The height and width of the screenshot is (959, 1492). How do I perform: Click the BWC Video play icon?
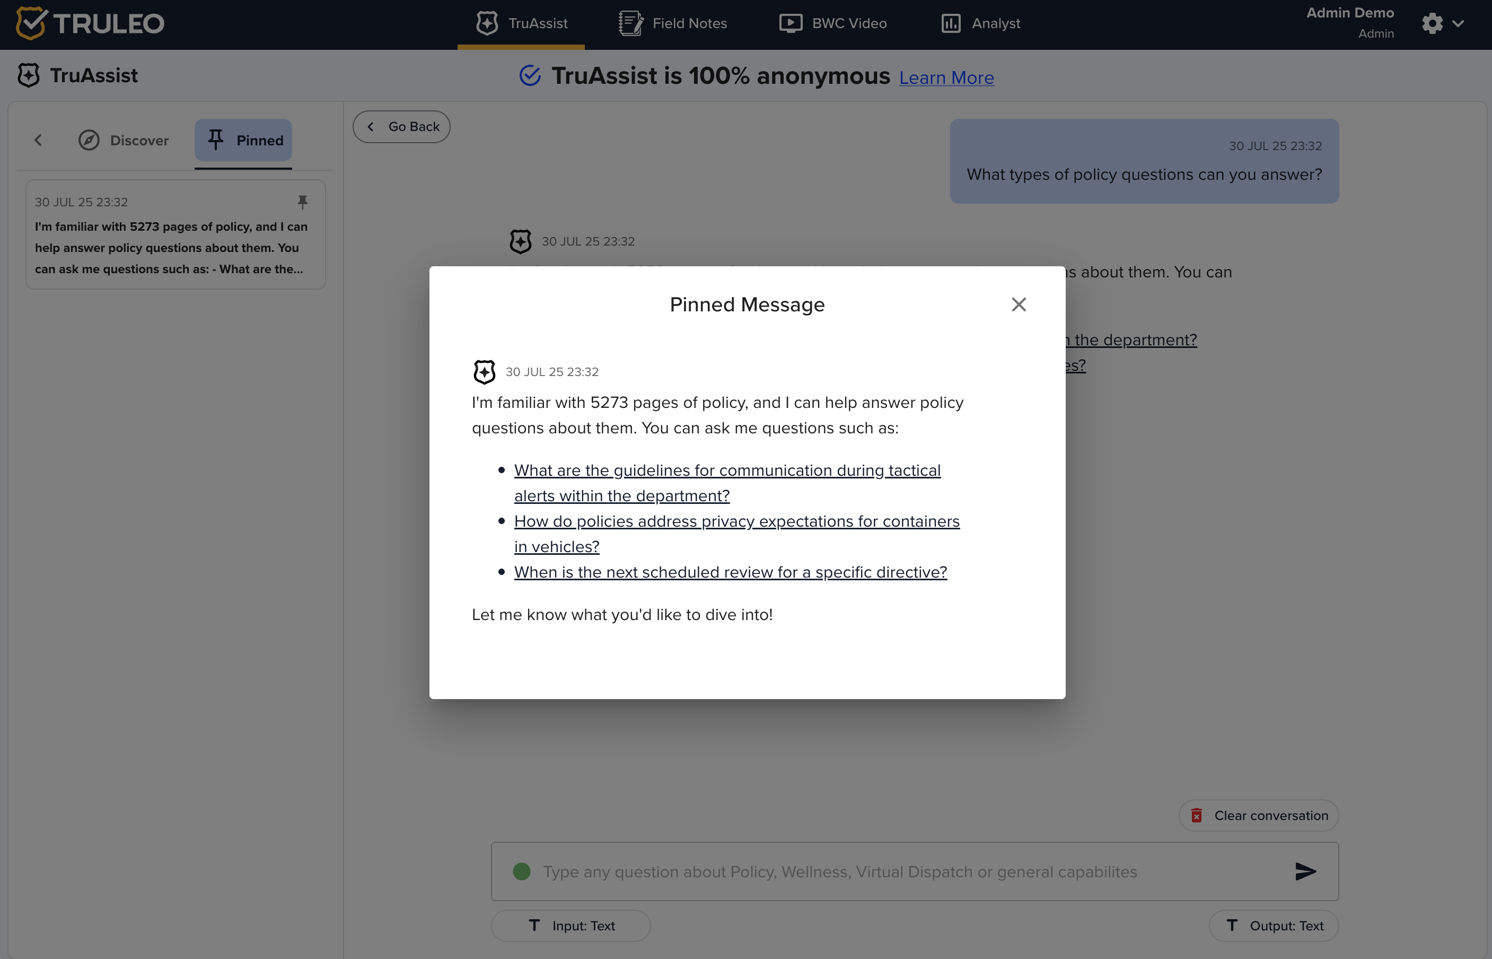pyautogui.click(x=791, y=24)
